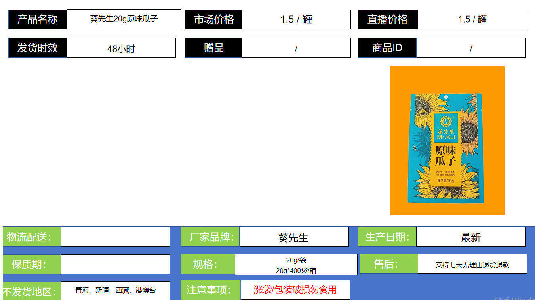Click the 生产日期 value 最新
This screenshot has width=535, height=300.
coord(470,237)
